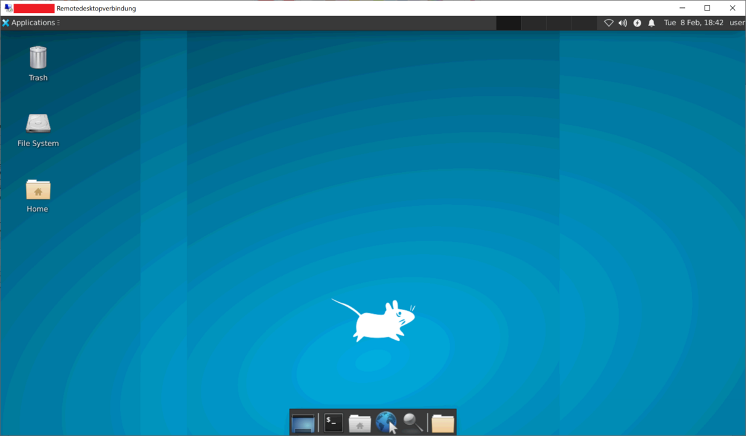
Task: Click the clock showing Tue 8 Feb, 18:42
Action: tap(694, 23)
